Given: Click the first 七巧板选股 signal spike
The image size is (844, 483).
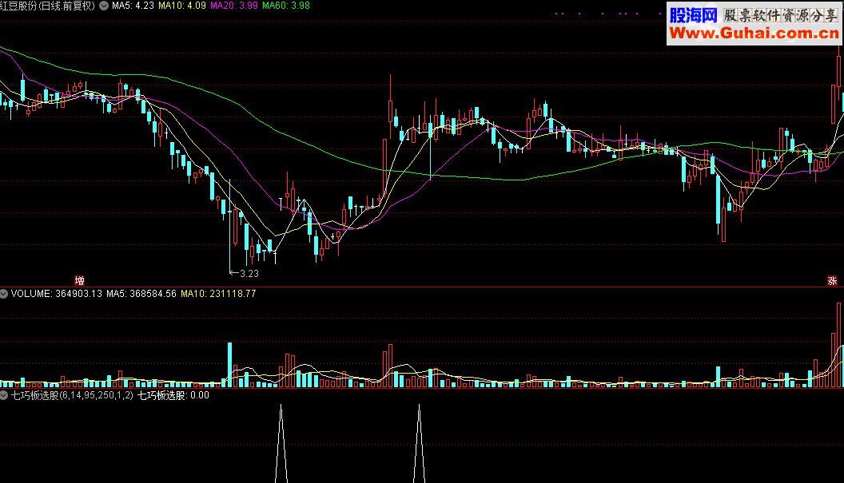Looking at the screenshot, I should (281, 444).
